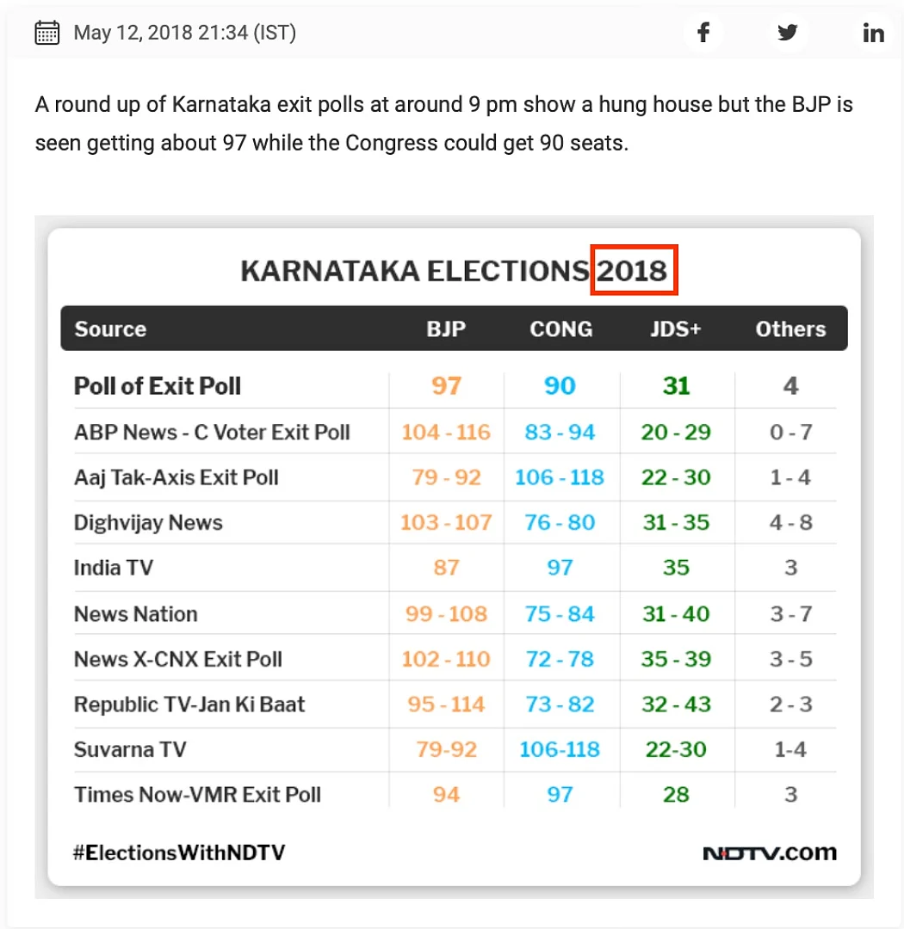The width and height of the screenshot is (904, 929).
Task: Select the Twitter bird icon
Action: click(x=788, y=32)
